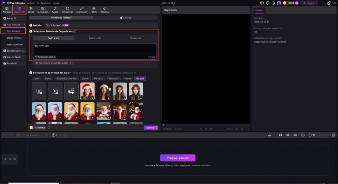Open the Texto tool
Image resolution: width=338 pixels, height=184 pixels.
(x=31, y=10)
